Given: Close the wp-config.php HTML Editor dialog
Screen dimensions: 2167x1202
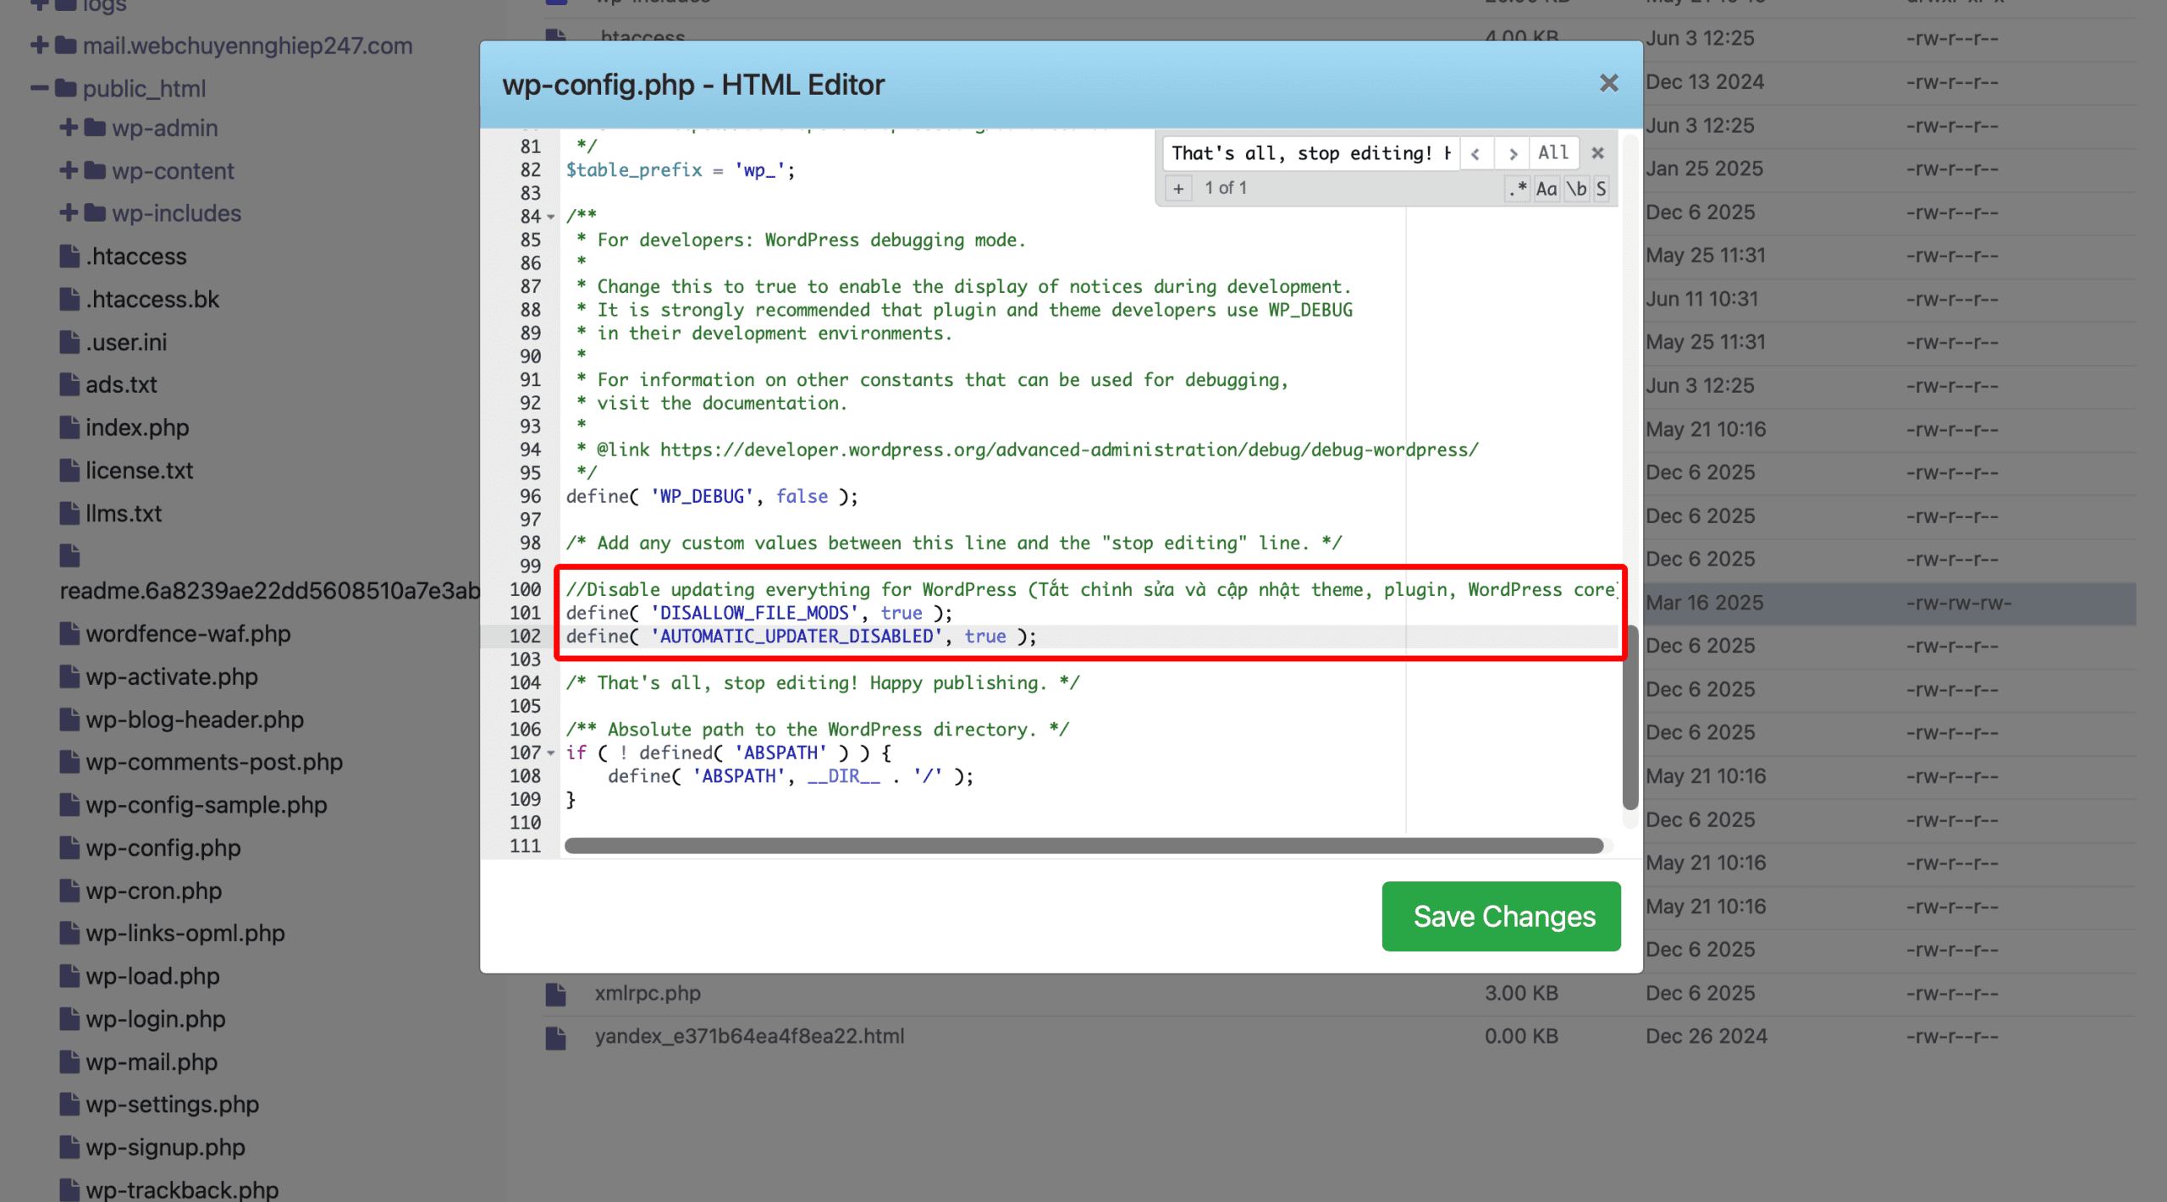Looking at the screenshot, I should pyautogui.click(x=1608, y=83).
